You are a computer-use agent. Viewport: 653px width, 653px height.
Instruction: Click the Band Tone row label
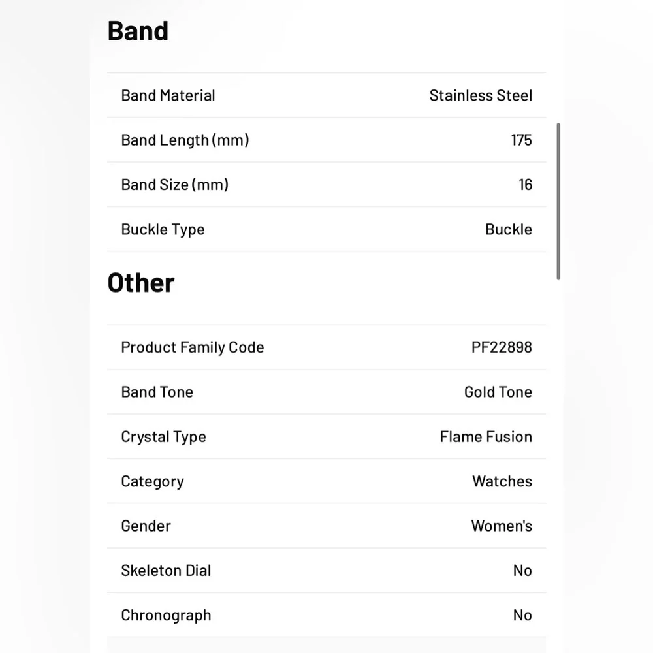pos(157,392)
